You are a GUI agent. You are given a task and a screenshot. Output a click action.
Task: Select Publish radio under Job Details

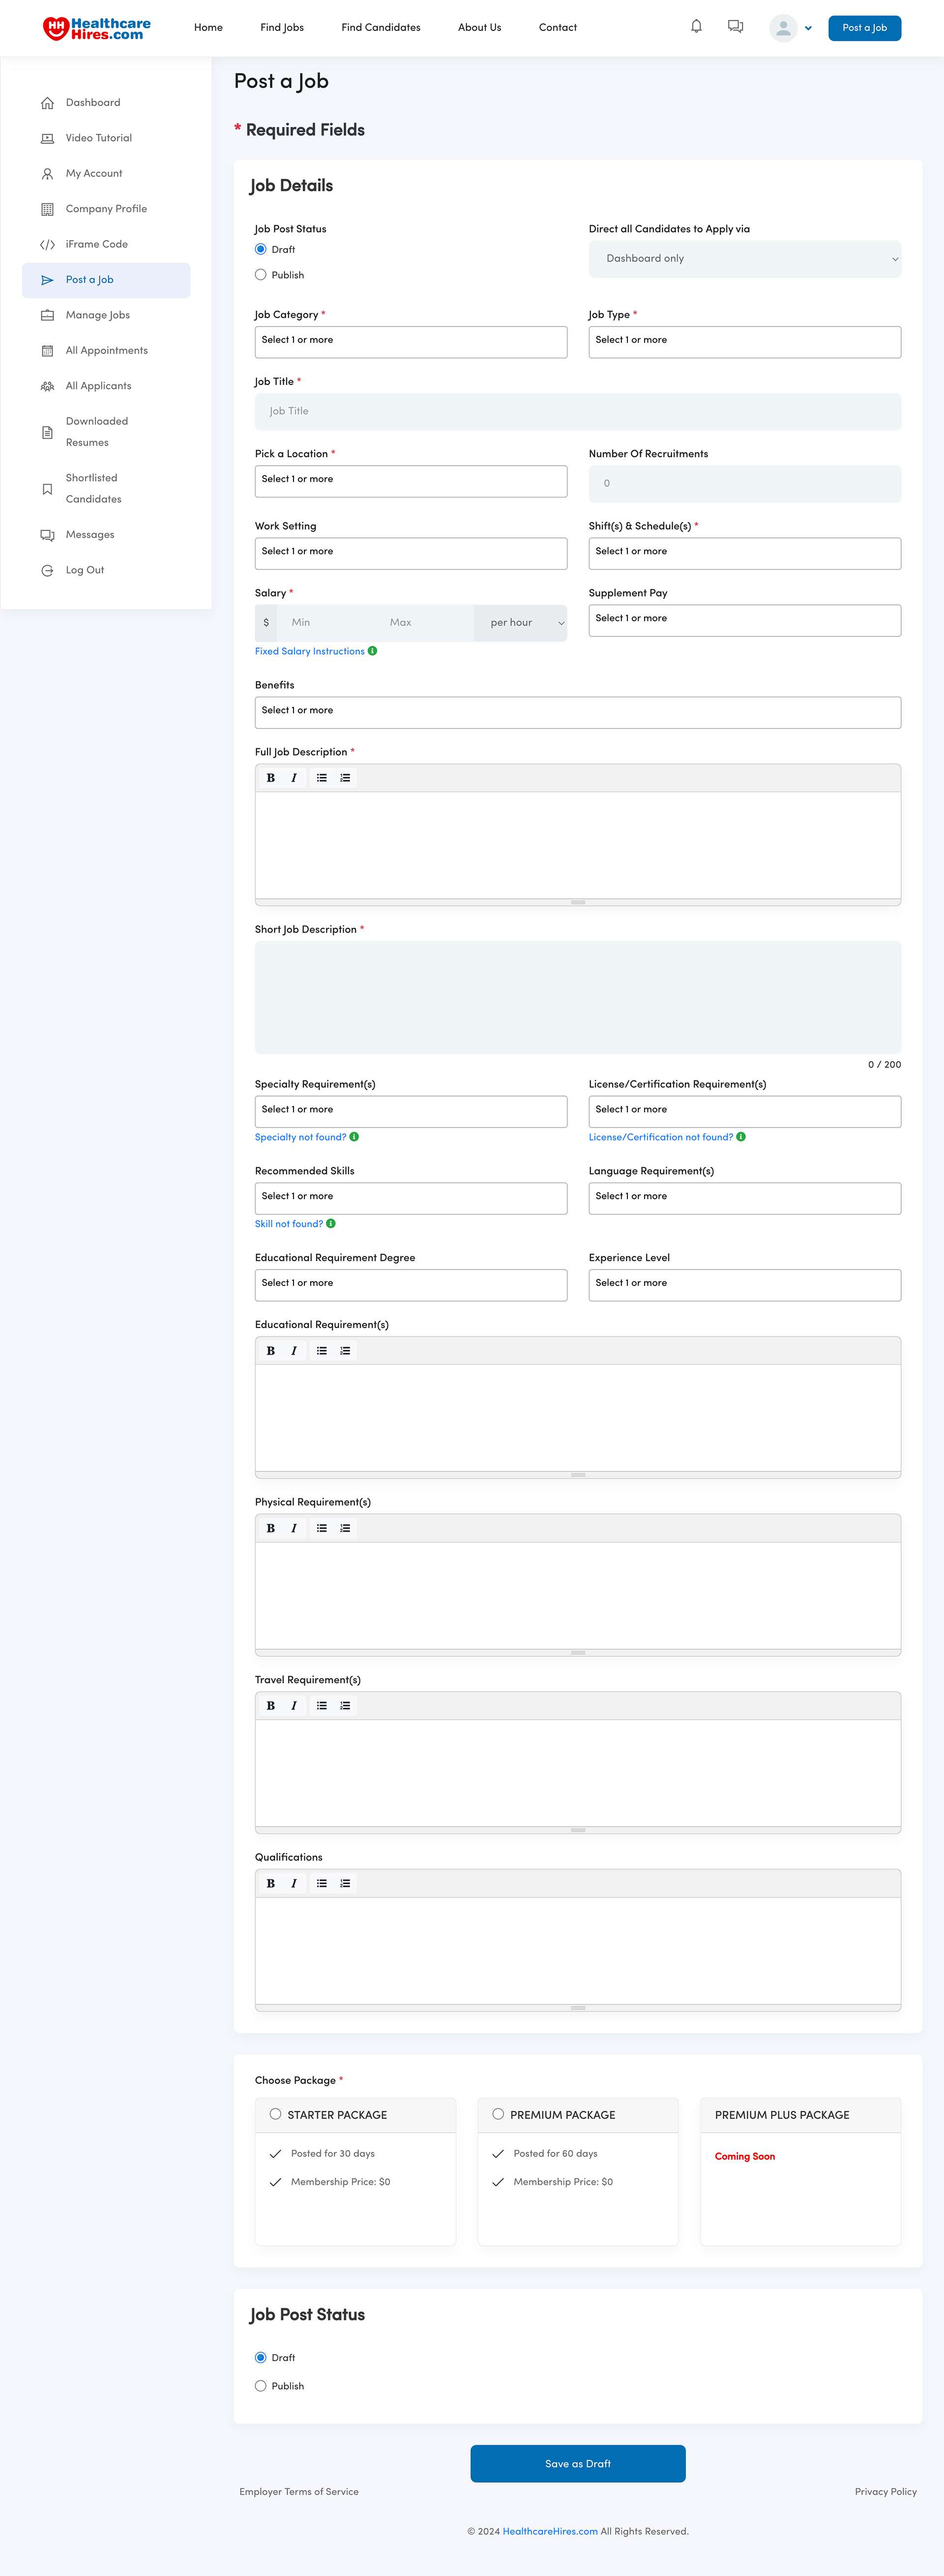pos(261,275)
